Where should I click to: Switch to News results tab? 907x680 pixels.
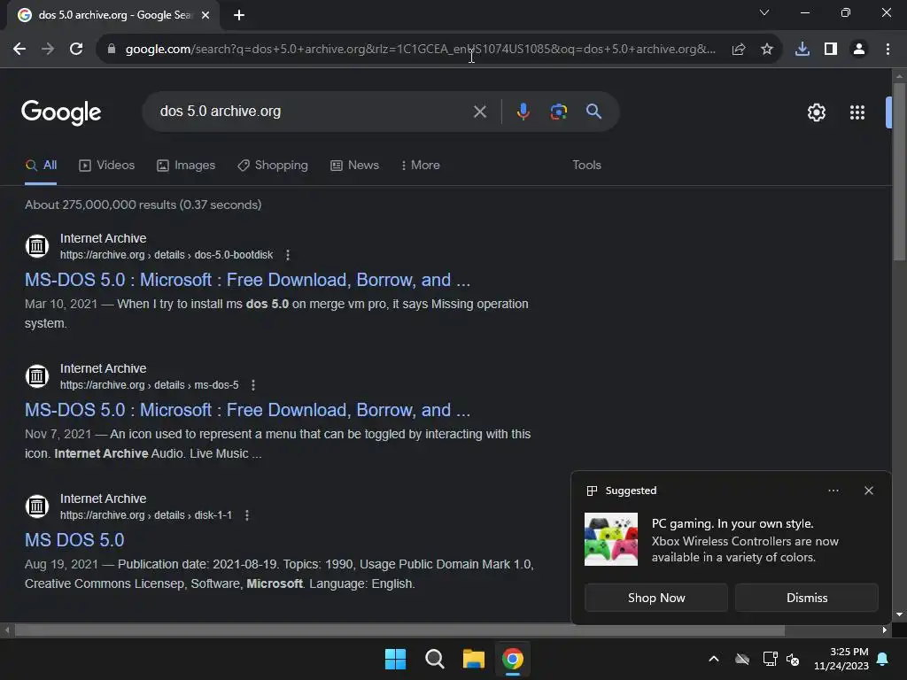point(354,166)
